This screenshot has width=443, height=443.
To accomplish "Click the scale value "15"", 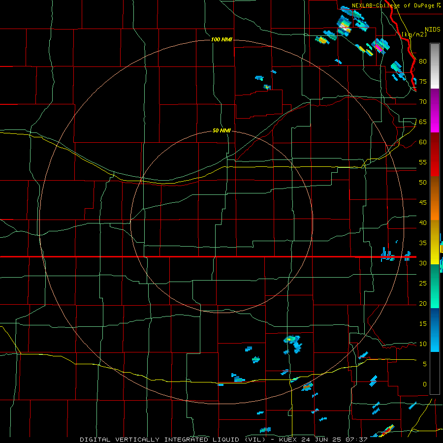I will tap(423, 324).
